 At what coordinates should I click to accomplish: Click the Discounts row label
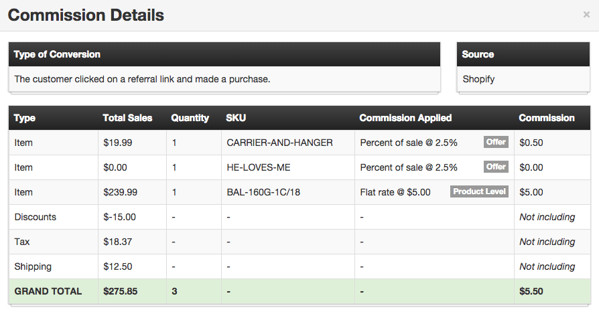coord(35,217)
